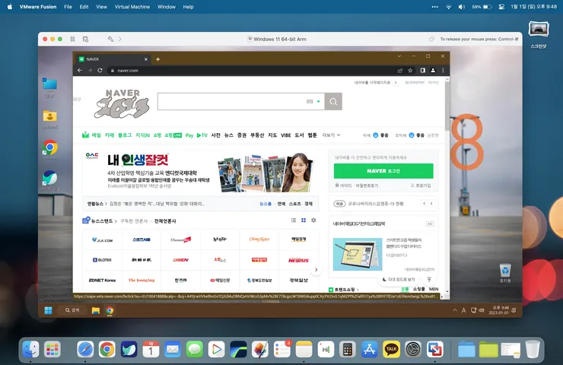Open a new Chrome tab
Screen dimensions: 563x365
tap(157, 59)
